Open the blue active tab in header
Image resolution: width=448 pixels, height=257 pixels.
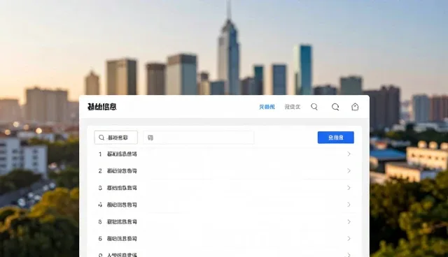click(x=267, y=107)
